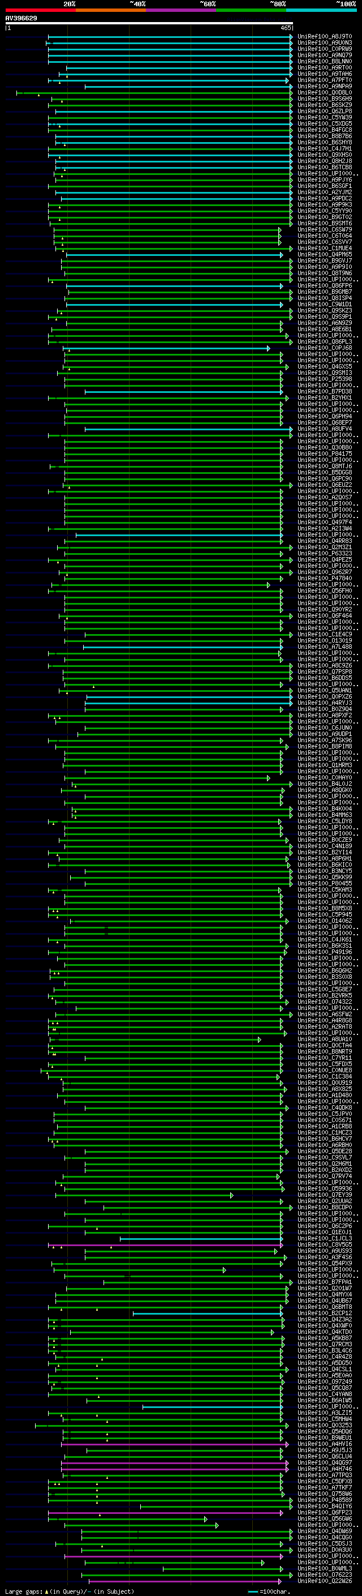
Task: Select the UniRef100_A7PFT0 label
Action: point(325,80)
